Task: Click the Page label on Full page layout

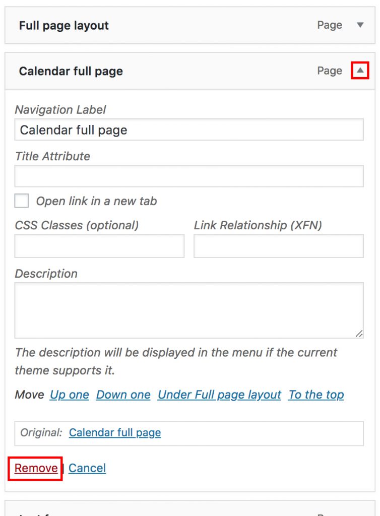Action: coord(330,25)
